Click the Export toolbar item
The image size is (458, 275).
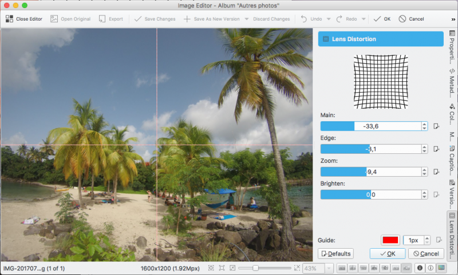(110, 19)
